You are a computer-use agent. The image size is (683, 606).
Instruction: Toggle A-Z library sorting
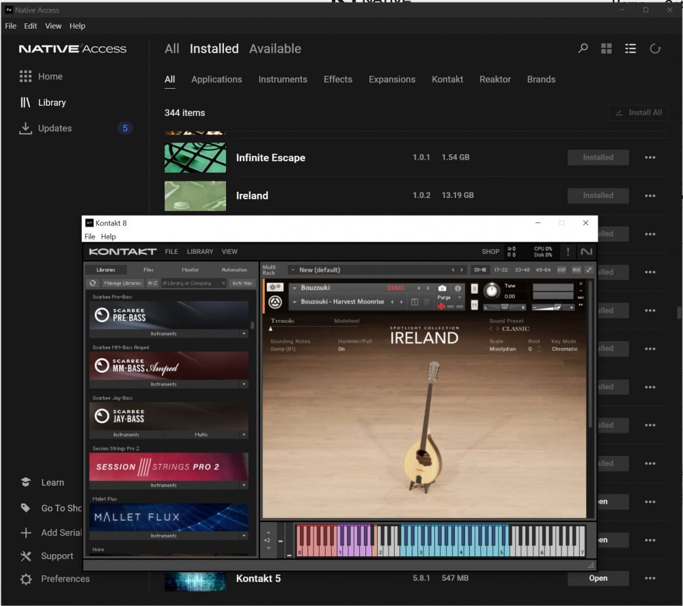pos(152,283)
